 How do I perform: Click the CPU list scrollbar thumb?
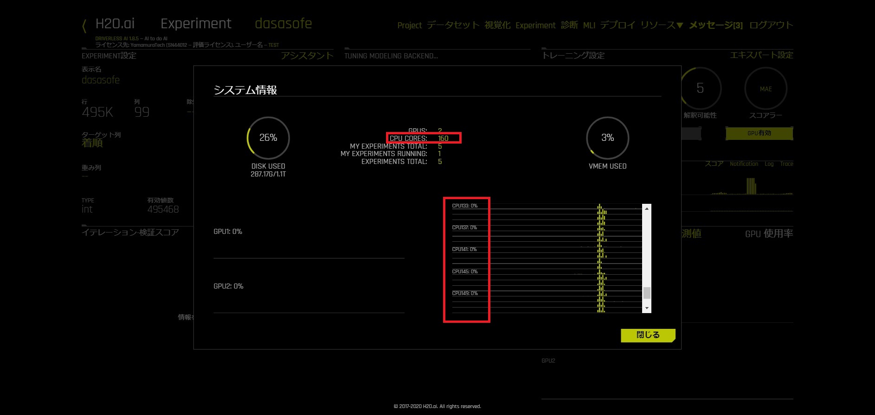coord(647,293)
